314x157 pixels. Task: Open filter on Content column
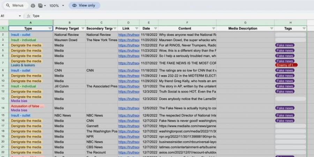click(x=214, y=29)
